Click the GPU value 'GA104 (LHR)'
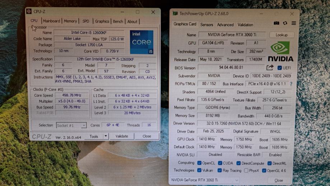The height and width of the screenshot is (186, 330). (213, 43)
